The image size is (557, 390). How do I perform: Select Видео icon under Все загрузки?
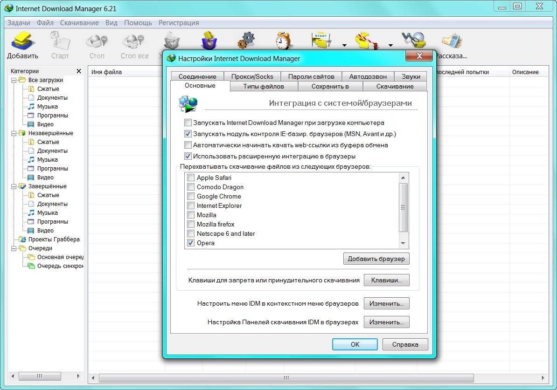tap(31, 124)
